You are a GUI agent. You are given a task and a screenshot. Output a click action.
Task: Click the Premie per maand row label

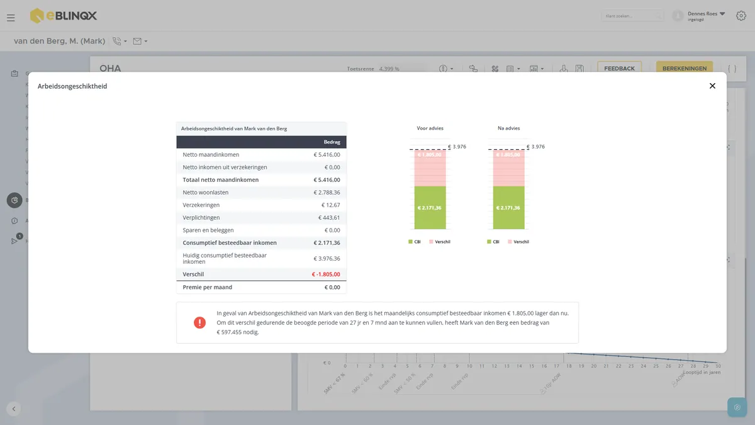click(x=207, y=287)
